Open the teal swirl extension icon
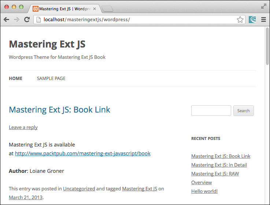The width and height of the screenshot is (270, 205). tap(252, 20)
